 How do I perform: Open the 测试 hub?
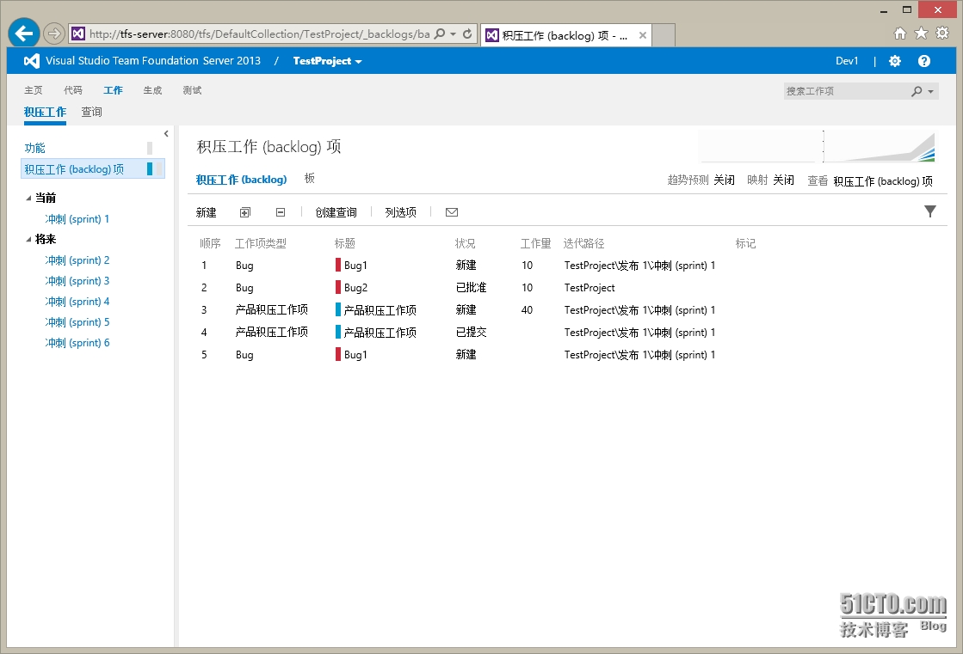192,90
